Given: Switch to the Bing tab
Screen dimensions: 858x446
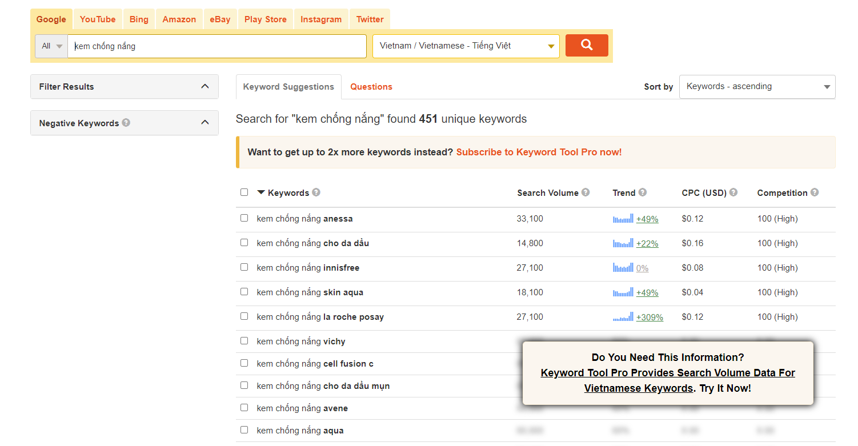Looking at the screenshot, I should tap(139, 19).
